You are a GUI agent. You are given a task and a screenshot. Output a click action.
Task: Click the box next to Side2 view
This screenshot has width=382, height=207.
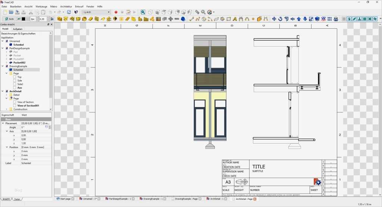point(15,84)
